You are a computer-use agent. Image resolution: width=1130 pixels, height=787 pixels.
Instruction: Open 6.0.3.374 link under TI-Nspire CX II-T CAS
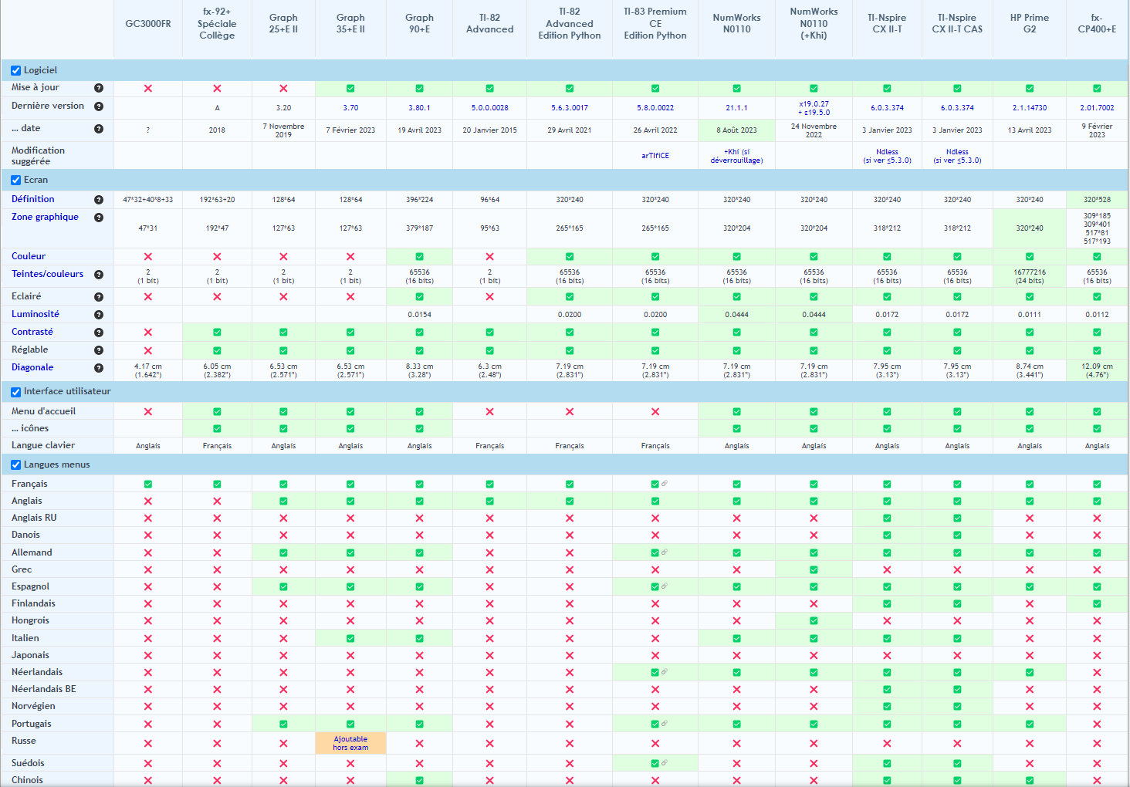coord(957,108)
